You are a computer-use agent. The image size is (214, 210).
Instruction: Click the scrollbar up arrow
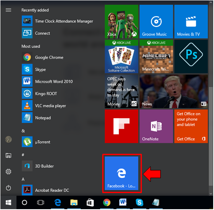point(211,2)
